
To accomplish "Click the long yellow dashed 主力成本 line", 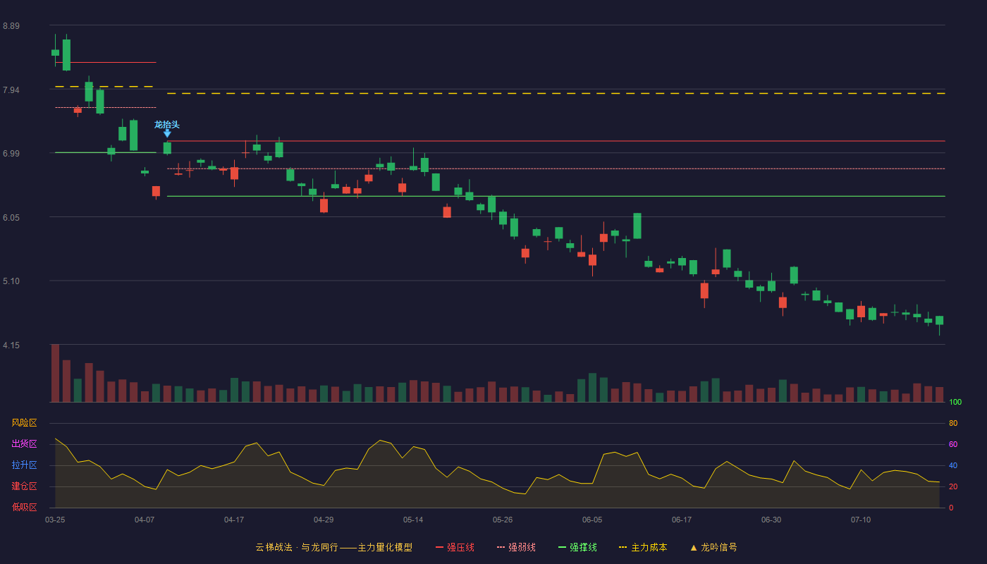I will (x=556, y=93).
